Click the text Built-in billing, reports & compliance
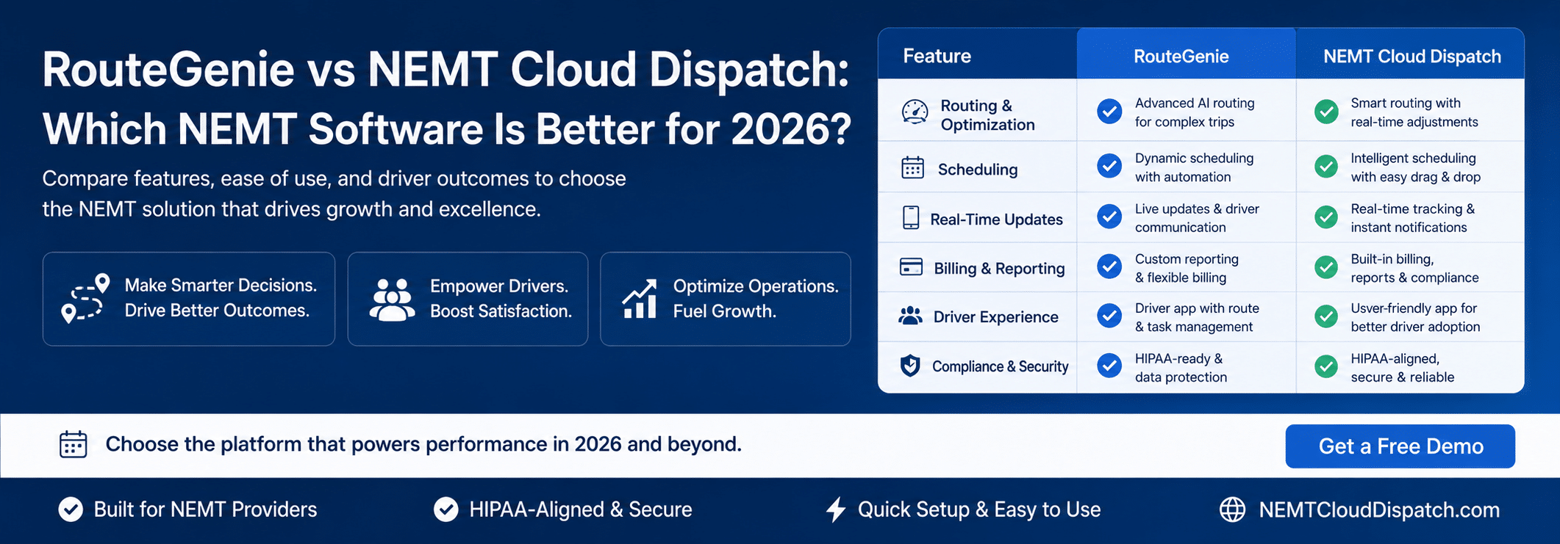The image size is (1560, 544). (x=1414, y=268)
